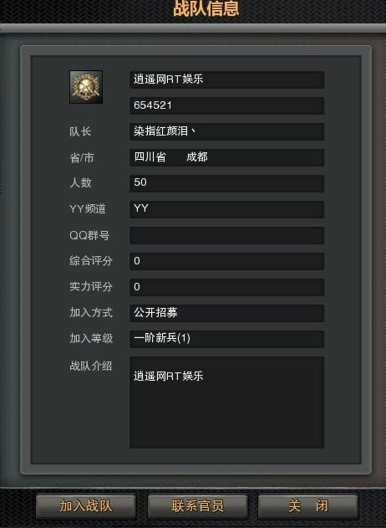386x528 pixels.
Task: Click the YY频道 field
Action: click(227, 209)
